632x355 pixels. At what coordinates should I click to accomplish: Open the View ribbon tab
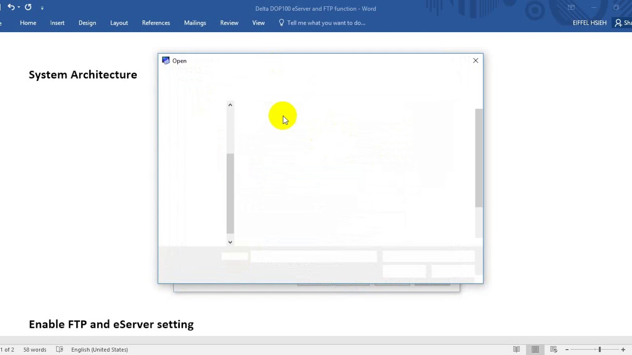coord(258,23)
